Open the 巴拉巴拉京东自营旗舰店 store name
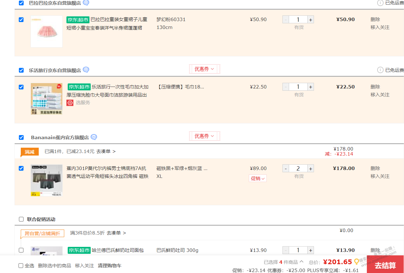This screenshot has width=404, height=273. click(x=55, y=3)
